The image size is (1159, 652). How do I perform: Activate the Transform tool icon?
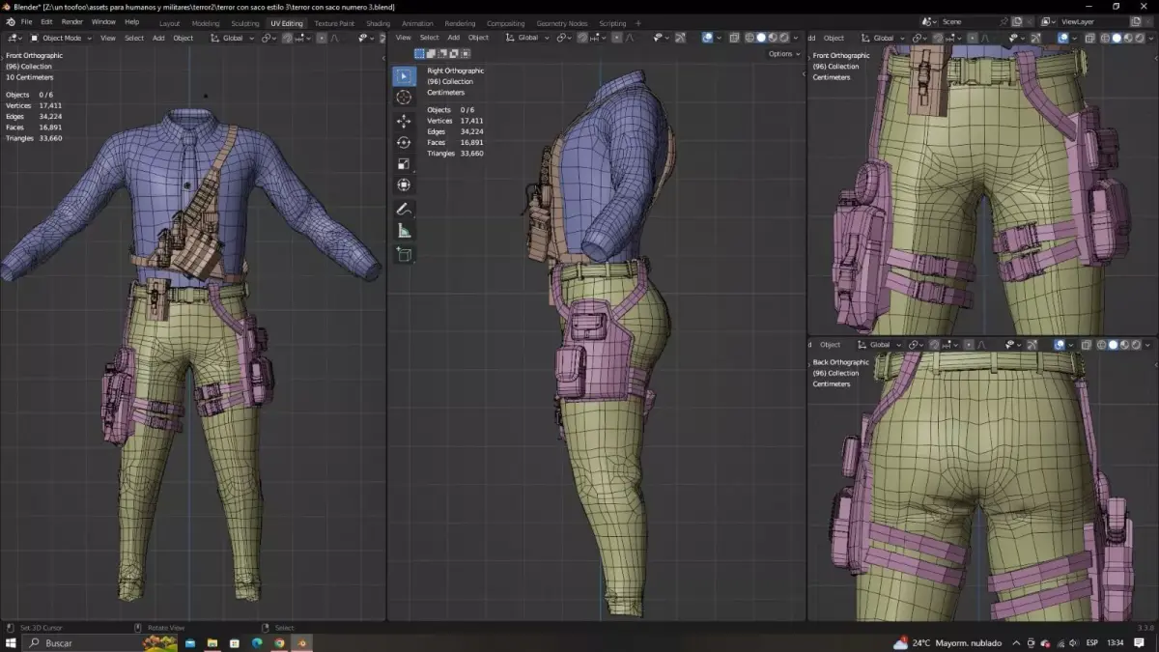coord(404,185)
